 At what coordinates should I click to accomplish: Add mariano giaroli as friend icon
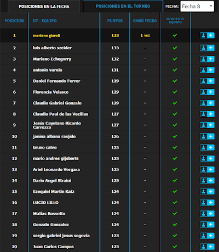tap(207, 36)
